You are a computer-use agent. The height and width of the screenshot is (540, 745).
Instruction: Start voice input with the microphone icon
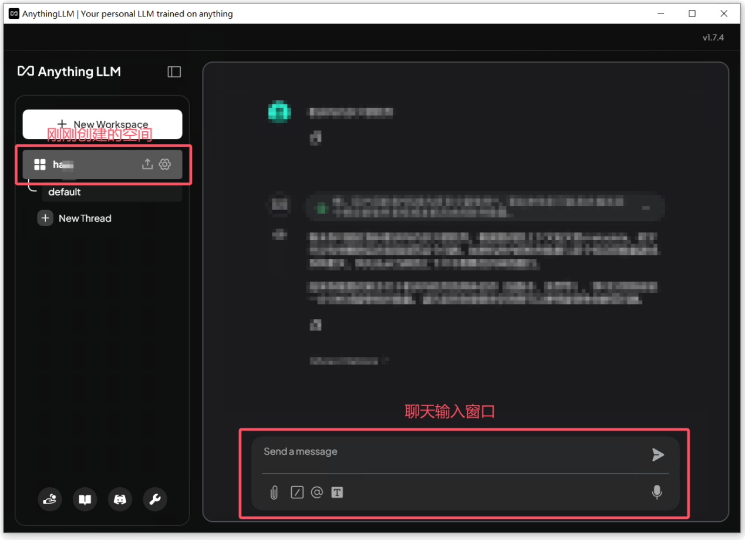(x=657, y=492)
